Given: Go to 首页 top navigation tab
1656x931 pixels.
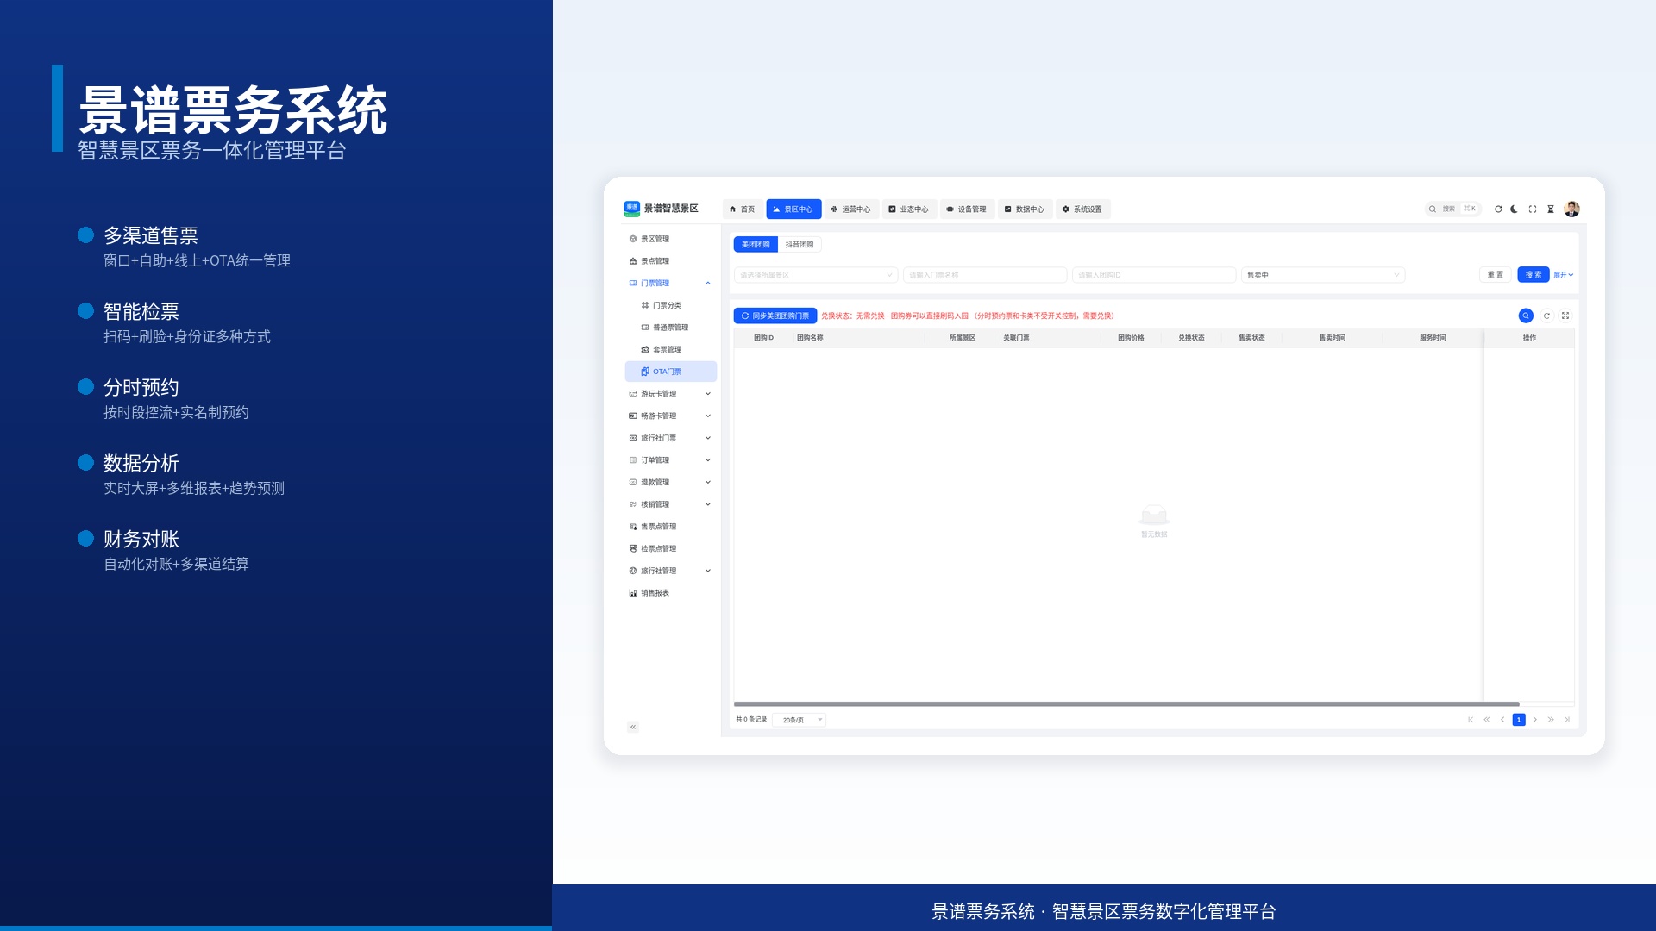Looking at the screenshot, I should [742, 209].
